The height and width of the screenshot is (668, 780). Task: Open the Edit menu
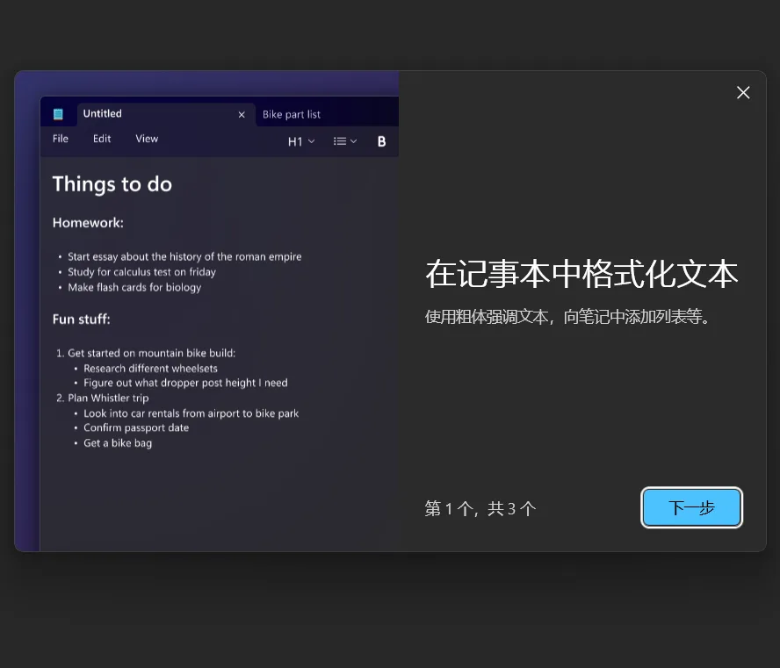point(102,139)
